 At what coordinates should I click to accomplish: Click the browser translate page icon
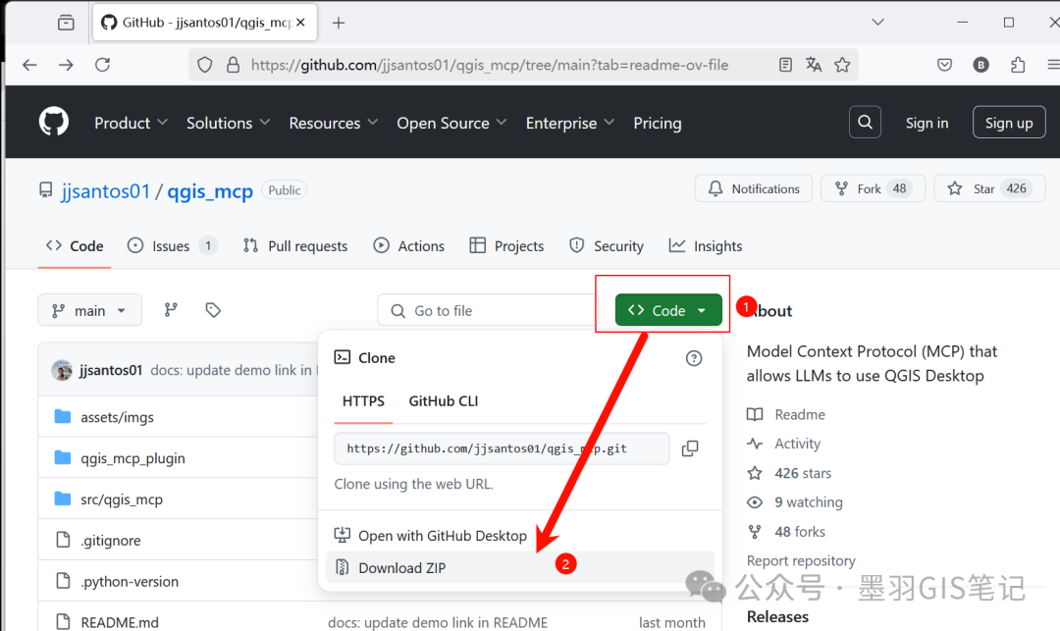[x=814, y=65]
